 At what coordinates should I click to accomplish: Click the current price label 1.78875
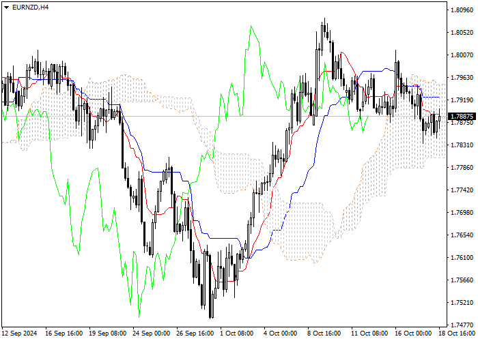pos(462,117)
